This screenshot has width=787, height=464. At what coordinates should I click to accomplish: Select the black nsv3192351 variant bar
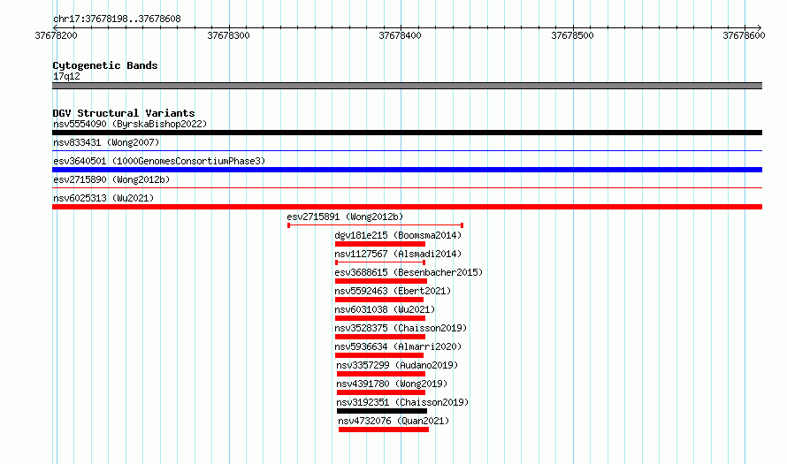tap(382, 411)
